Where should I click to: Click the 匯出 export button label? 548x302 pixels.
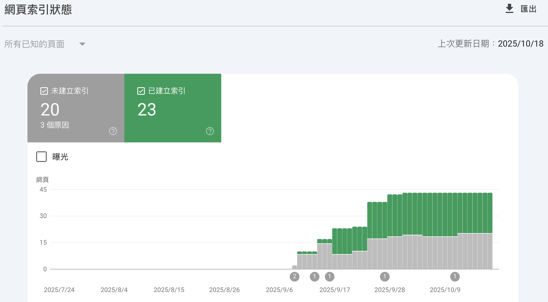tap(529, 9)
